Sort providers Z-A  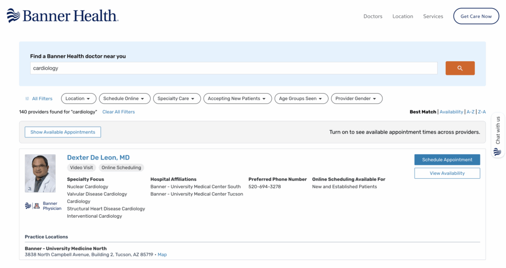click(x=482, y=112)
